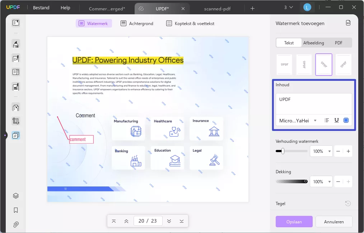This screenshot has width=364, height=233.
Task: Go to the first page
Action: (x=114, y=221)
